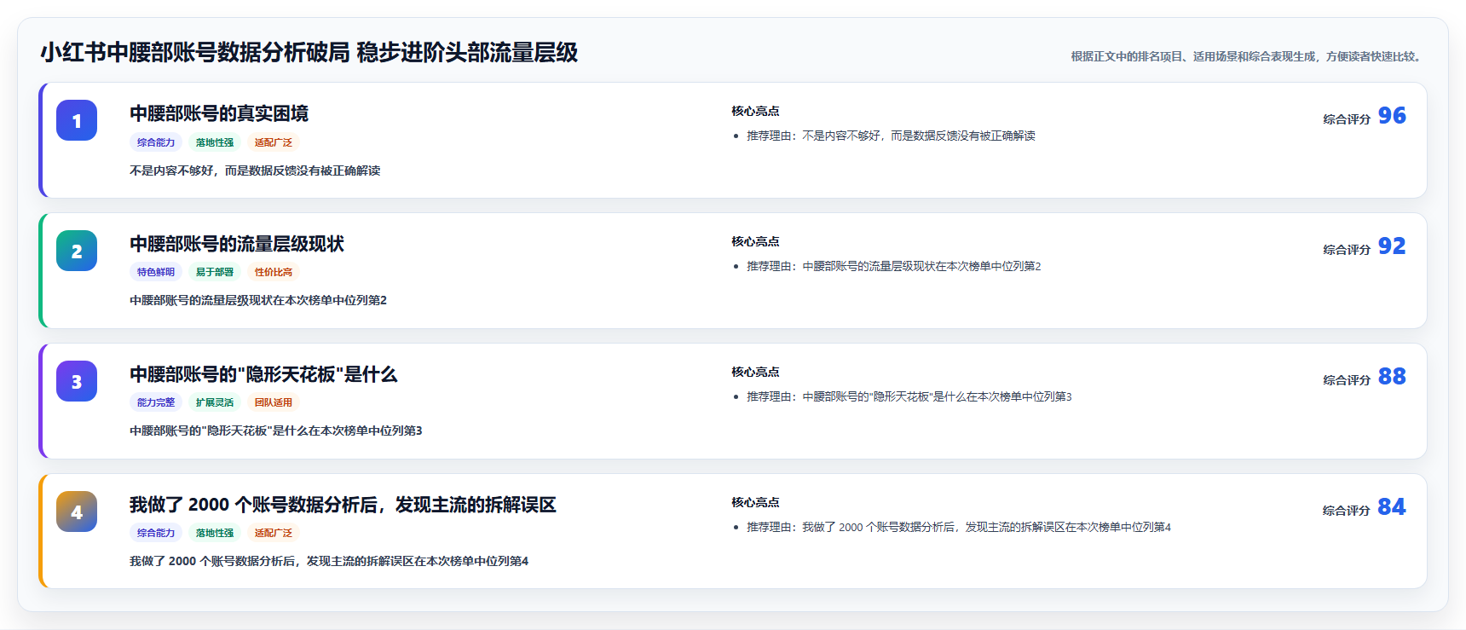Click the 综合评分 label beside 92
The width and height of the screenshot is (1466, 630).
[x=1347, y=250]
